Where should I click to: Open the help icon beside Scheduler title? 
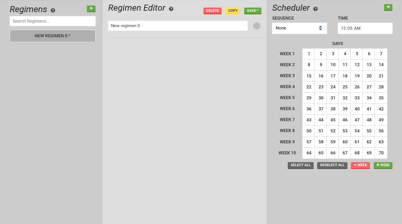315,9
